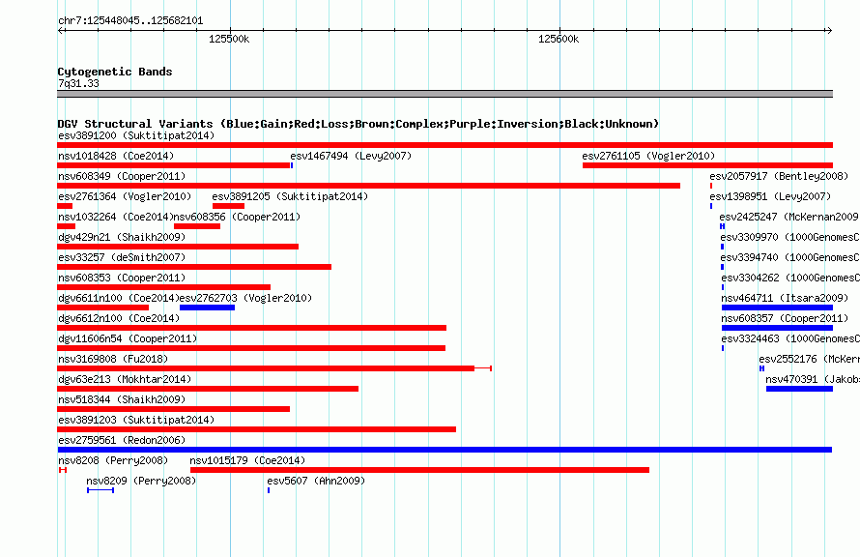Click esv2759561 (Redon2006) label
860x557 pixels.
point(122,440)
